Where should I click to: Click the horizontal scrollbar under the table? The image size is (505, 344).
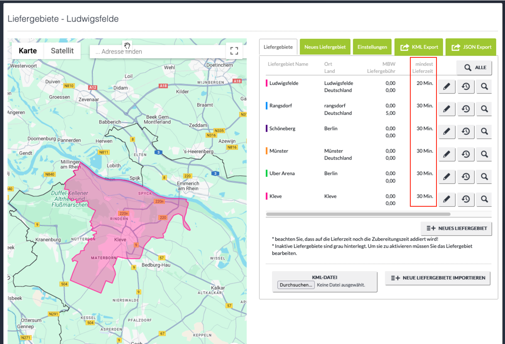click(x=358, y=214)
